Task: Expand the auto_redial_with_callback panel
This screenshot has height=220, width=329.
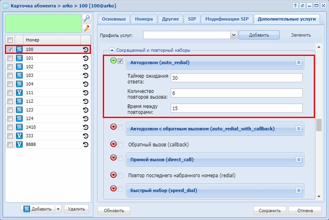Action: tap(299, 129)
